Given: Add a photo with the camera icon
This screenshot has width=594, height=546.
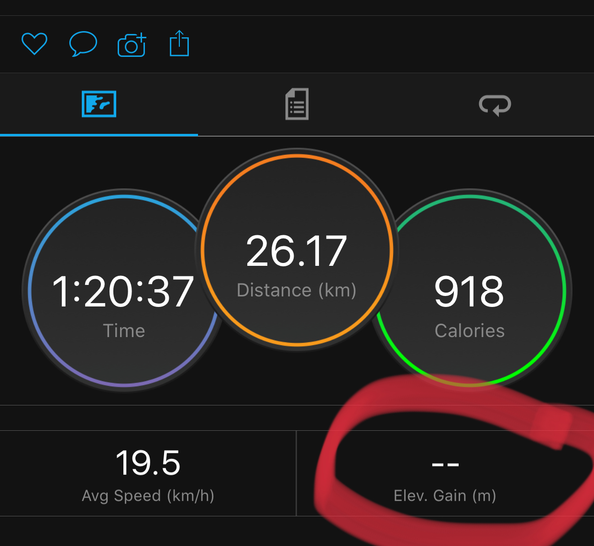Looking at the screenshot, I should (x=132, y=45).
